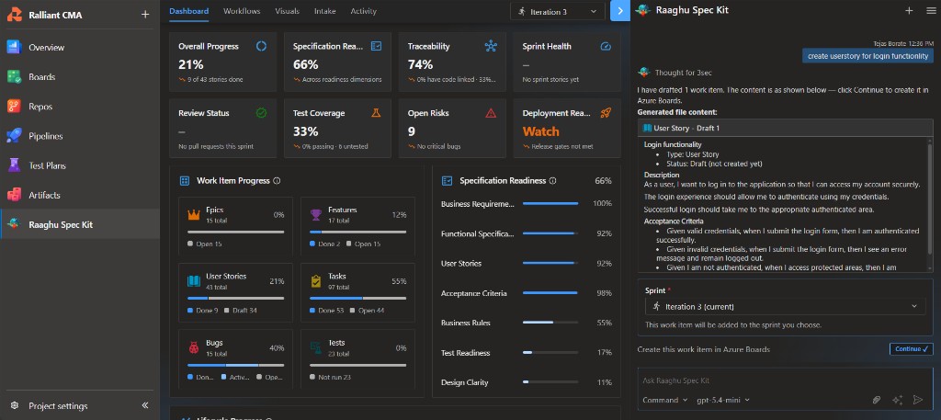Click the Tests icon in progress card
941x420 pixels.
click(x=316, y=347)
